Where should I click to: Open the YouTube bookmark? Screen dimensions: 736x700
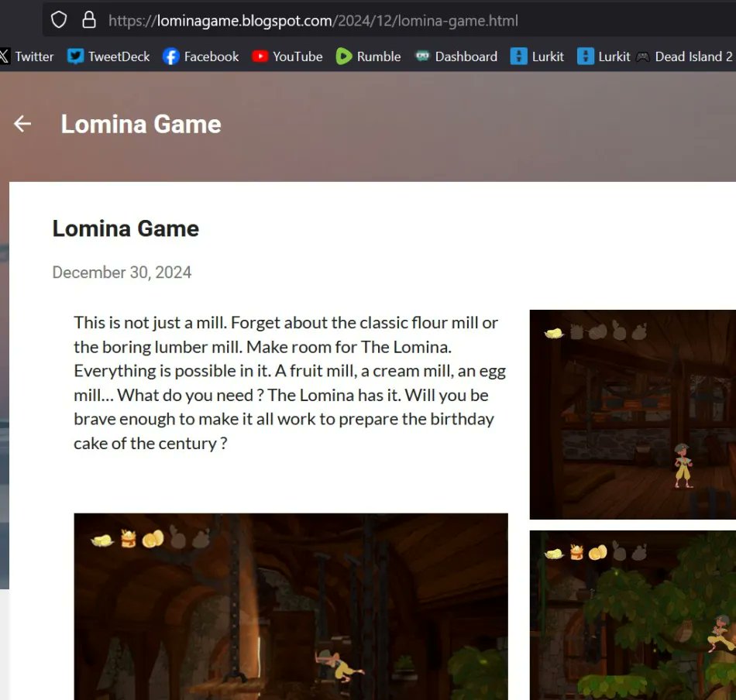[x=287, y=57]
